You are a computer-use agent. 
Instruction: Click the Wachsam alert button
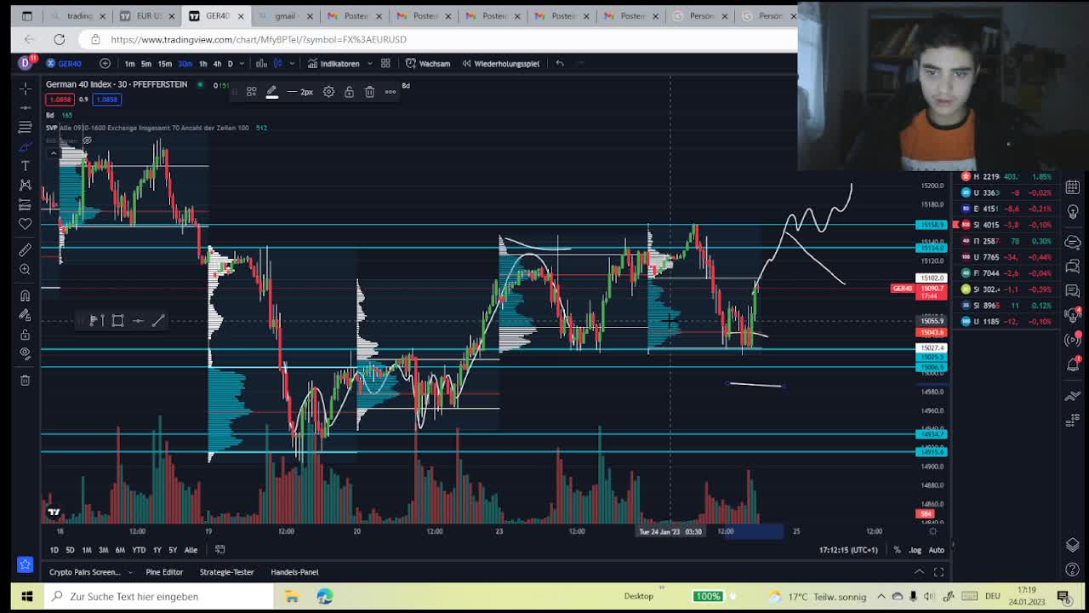point(428,63)
